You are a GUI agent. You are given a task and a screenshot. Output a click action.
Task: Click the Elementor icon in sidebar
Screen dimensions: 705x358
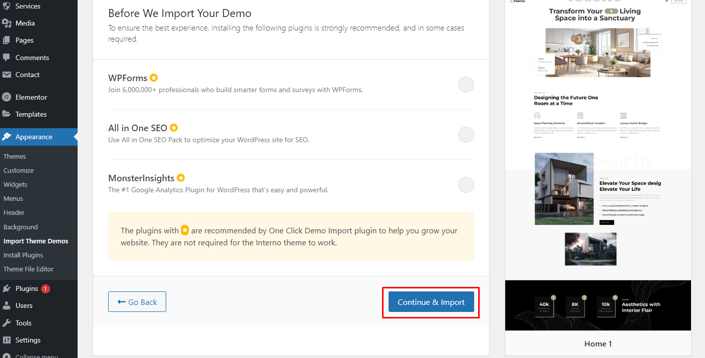coord(7,97)
